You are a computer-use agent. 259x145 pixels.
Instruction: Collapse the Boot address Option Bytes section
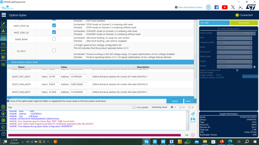[x=10, y=62]
